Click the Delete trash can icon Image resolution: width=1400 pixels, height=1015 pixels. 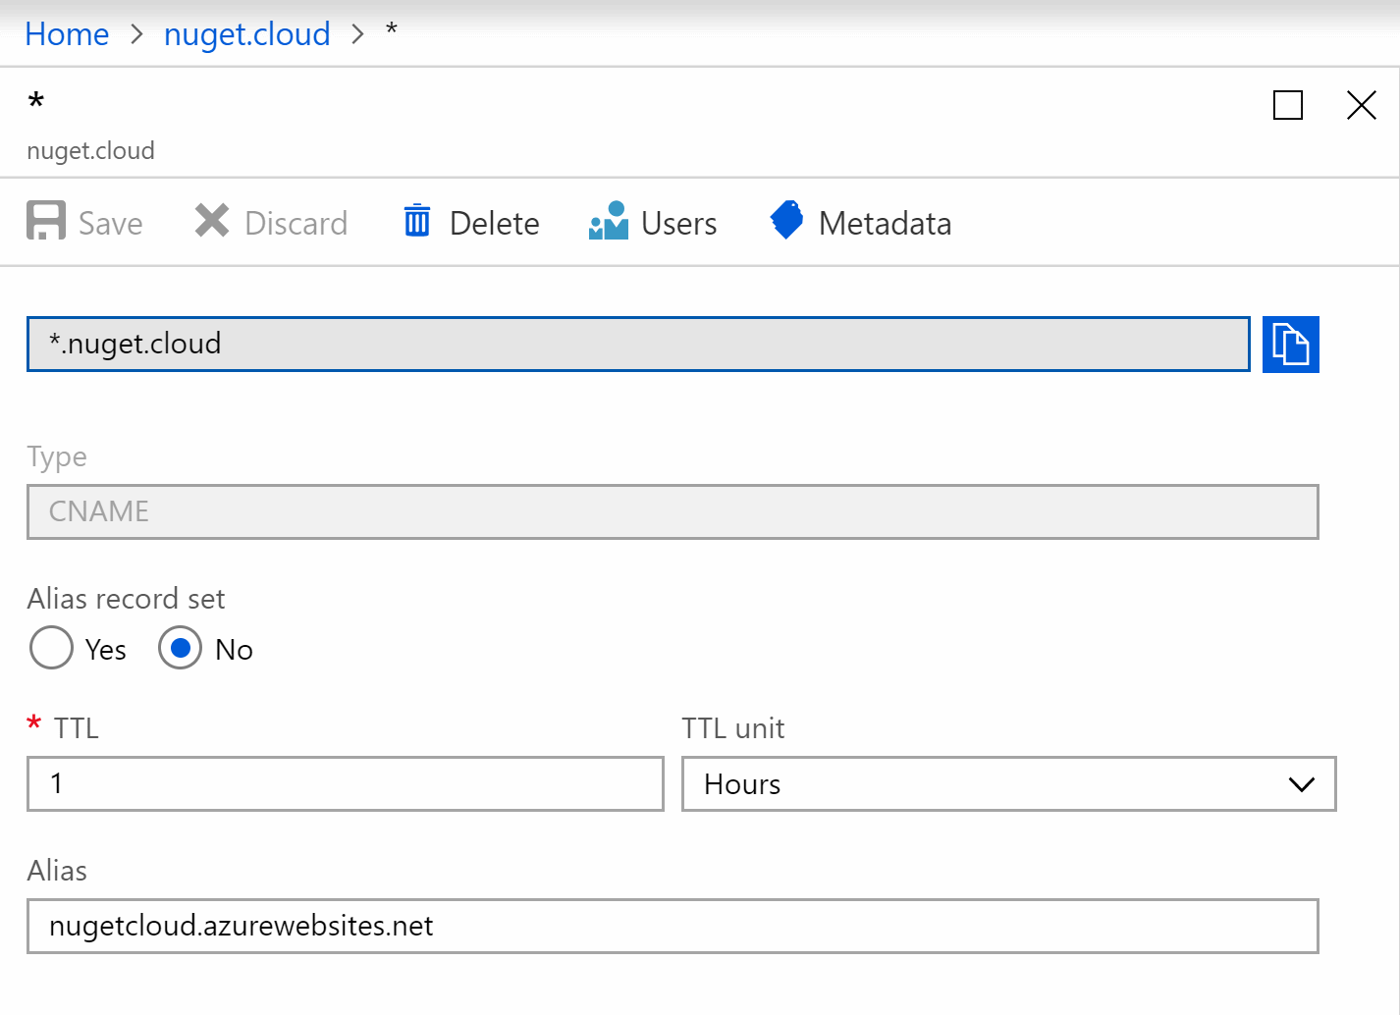(417, 221)
